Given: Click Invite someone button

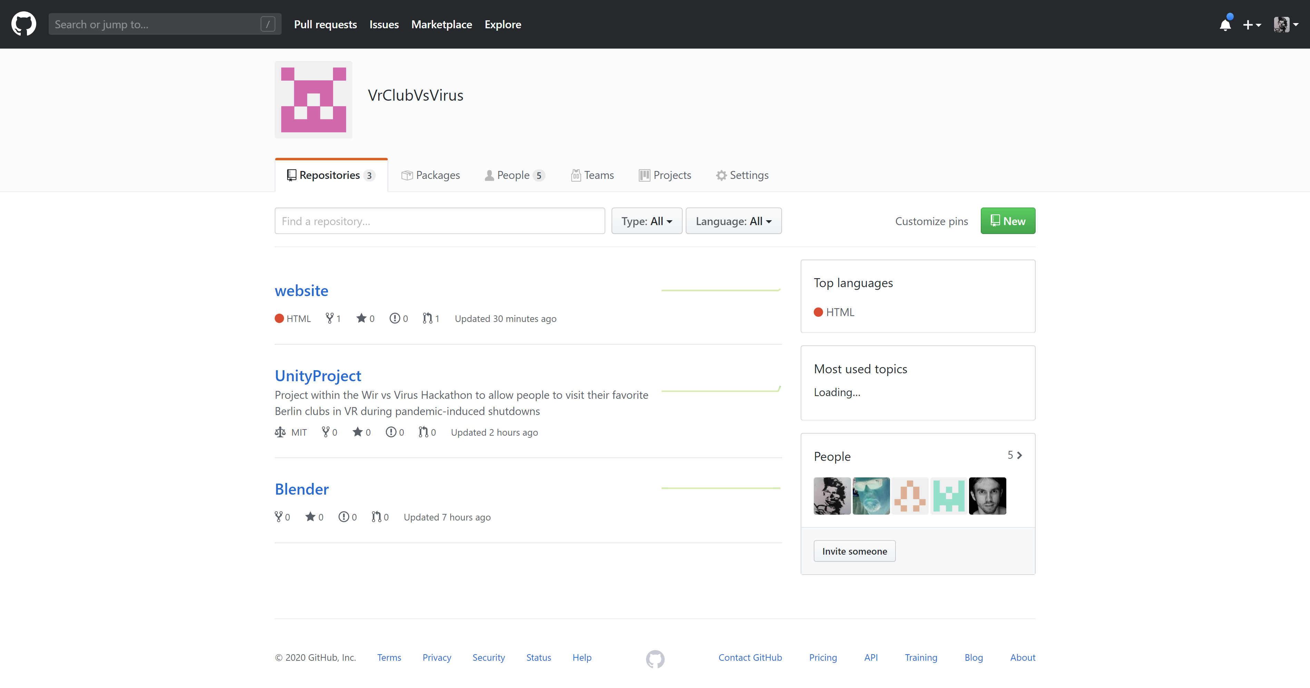Looking at the screenshot, I should point(854,551).
